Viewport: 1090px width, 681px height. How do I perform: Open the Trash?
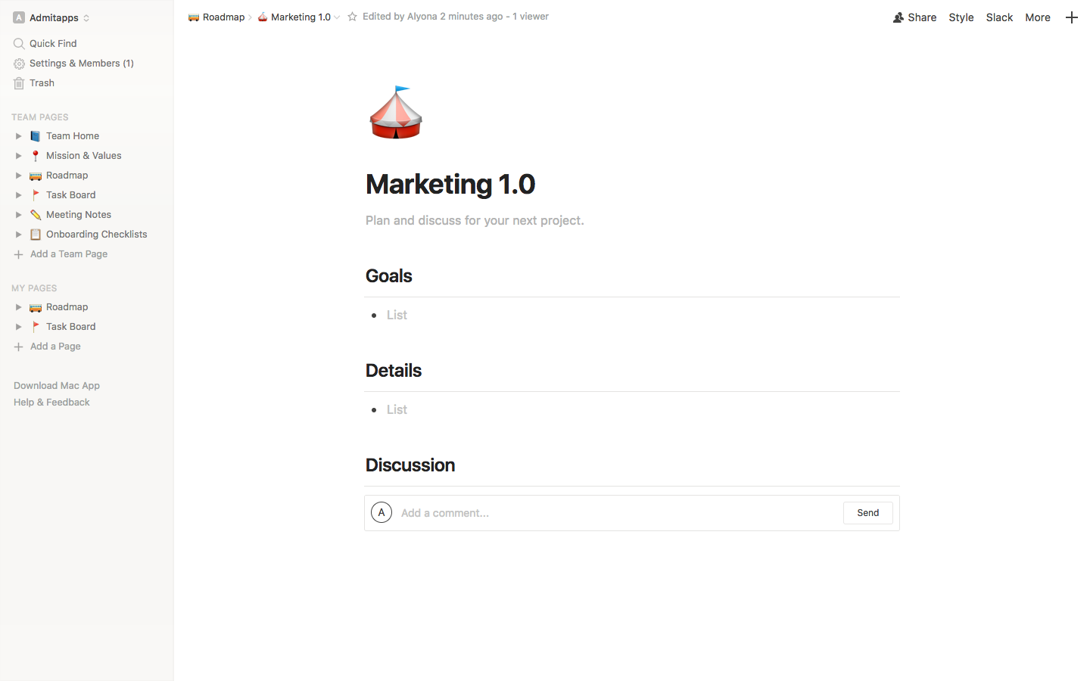click(42, 83)
